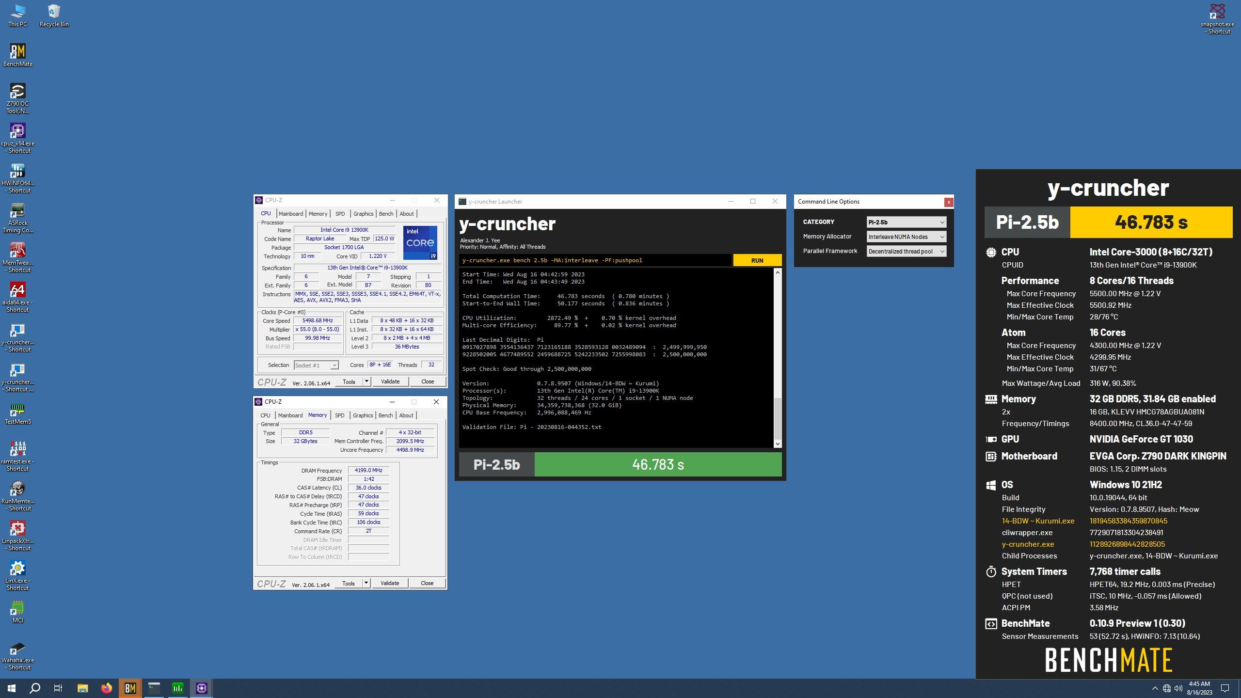Open the network tray icon
The height and width of the screenshot is (698, 1241).
click(x=1167, y=688)
